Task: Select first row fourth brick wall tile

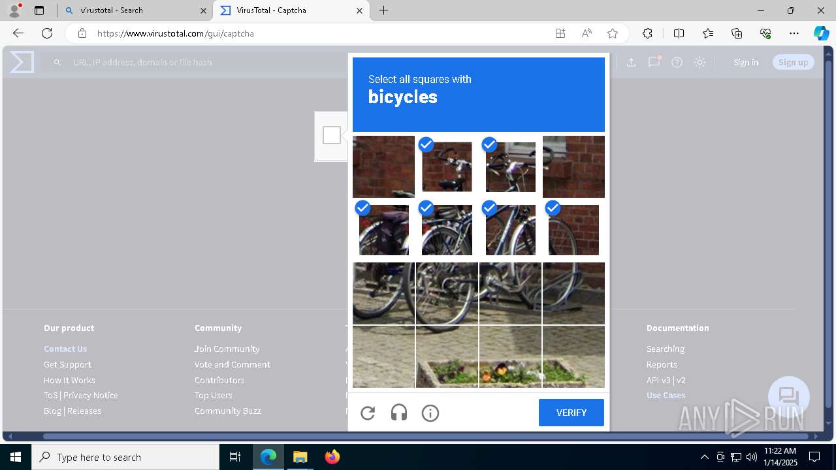Action: (x=573, y=166)
